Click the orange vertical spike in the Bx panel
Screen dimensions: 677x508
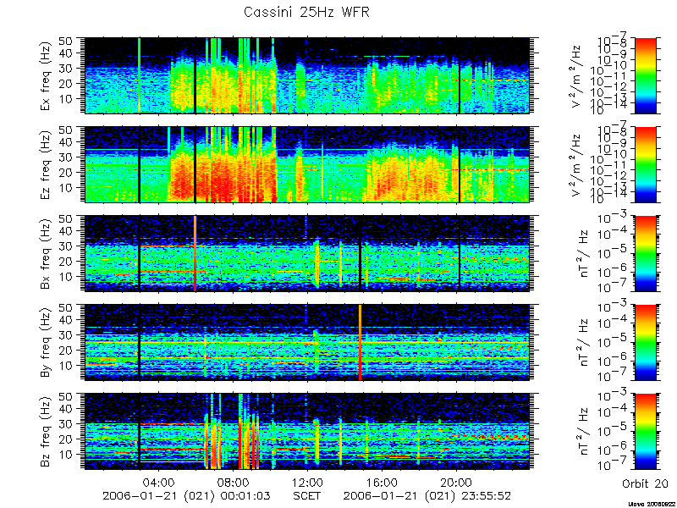coord(195,253)
